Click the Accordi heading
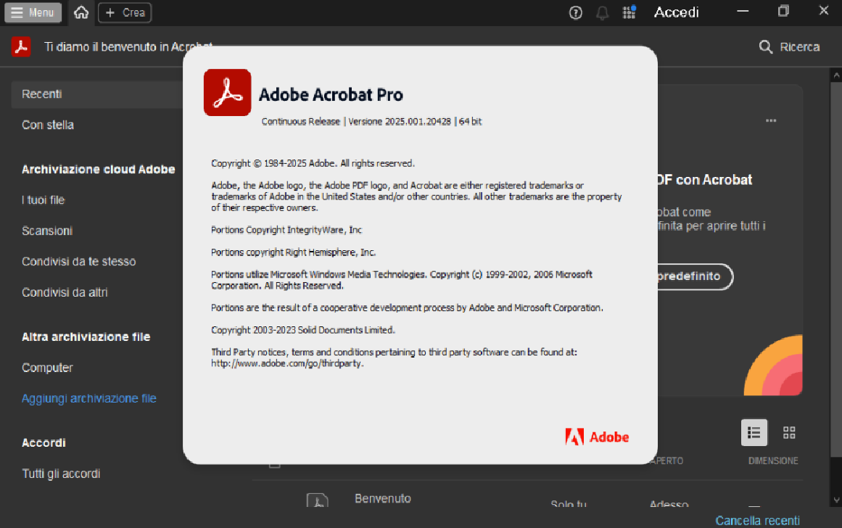This screenshot has height=528, width=842. [44, 442]
